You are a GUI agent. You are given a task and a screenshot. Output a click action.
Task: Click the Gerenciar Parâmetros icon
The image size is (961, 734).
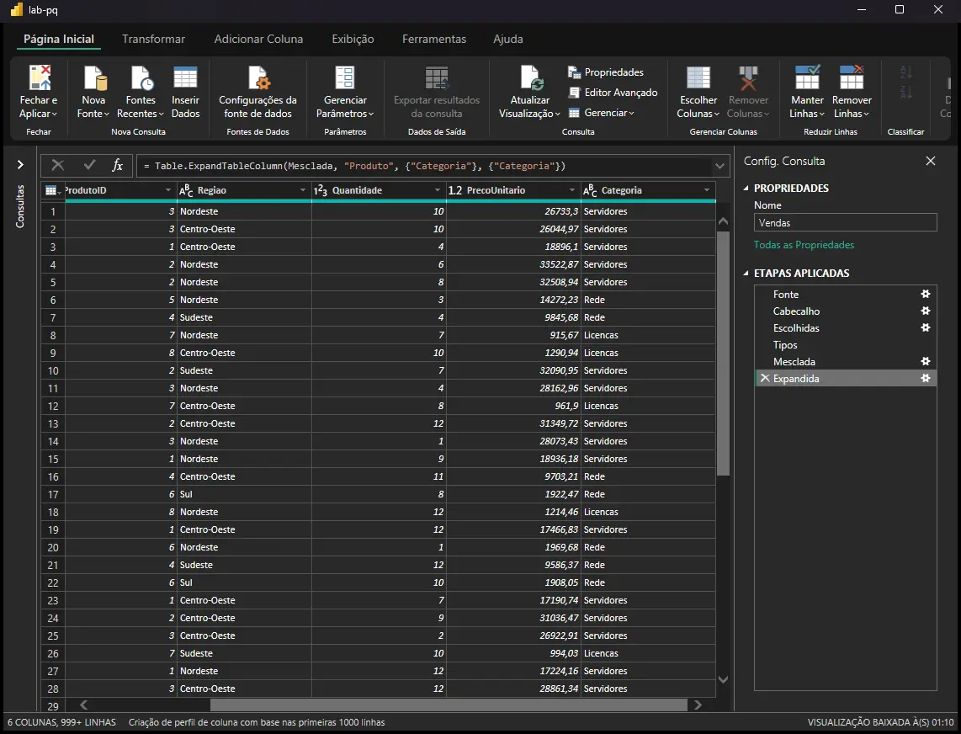[x=345, y=78]
